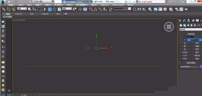This screenshot has height=96, width=202.
Task: Activate the Select and Scale tool
Action: 59,9
